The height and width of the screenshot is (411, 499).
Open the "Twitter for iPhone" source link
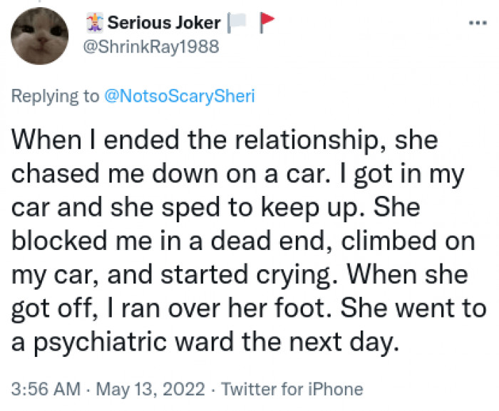292,389
